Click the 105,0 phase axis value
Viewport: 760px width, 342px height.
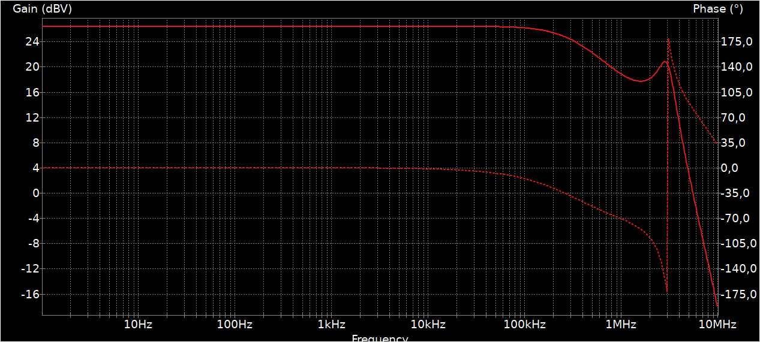(x=737, y=92)
